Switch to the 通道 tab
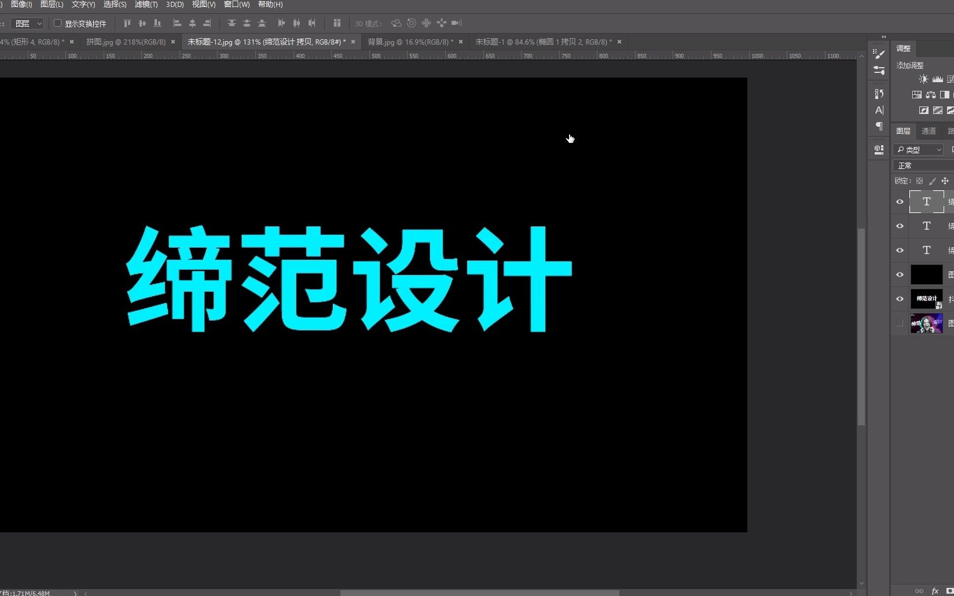 coord(929,131)
